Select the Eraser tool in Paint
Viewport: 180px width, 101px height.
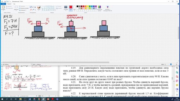point(31,10)
